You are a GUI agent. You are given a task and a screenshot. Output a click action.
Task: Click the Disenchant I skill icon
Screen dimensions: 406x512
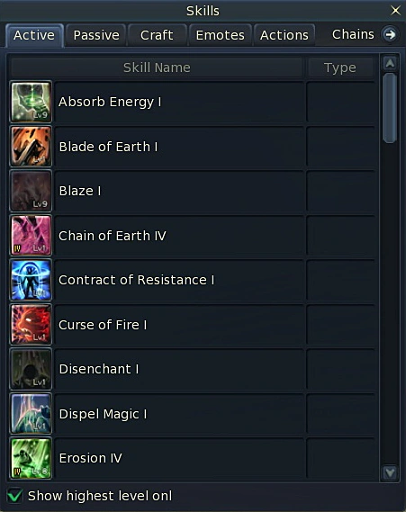coord(31,369)
